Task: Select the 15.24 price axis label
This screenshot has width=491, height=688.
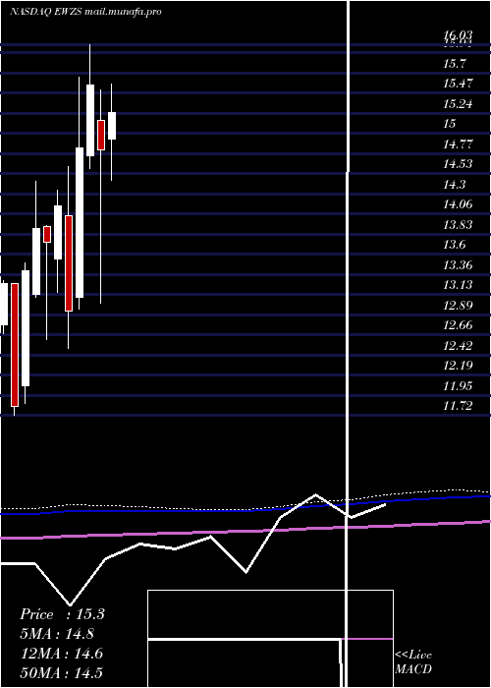Action: (459, 104)
